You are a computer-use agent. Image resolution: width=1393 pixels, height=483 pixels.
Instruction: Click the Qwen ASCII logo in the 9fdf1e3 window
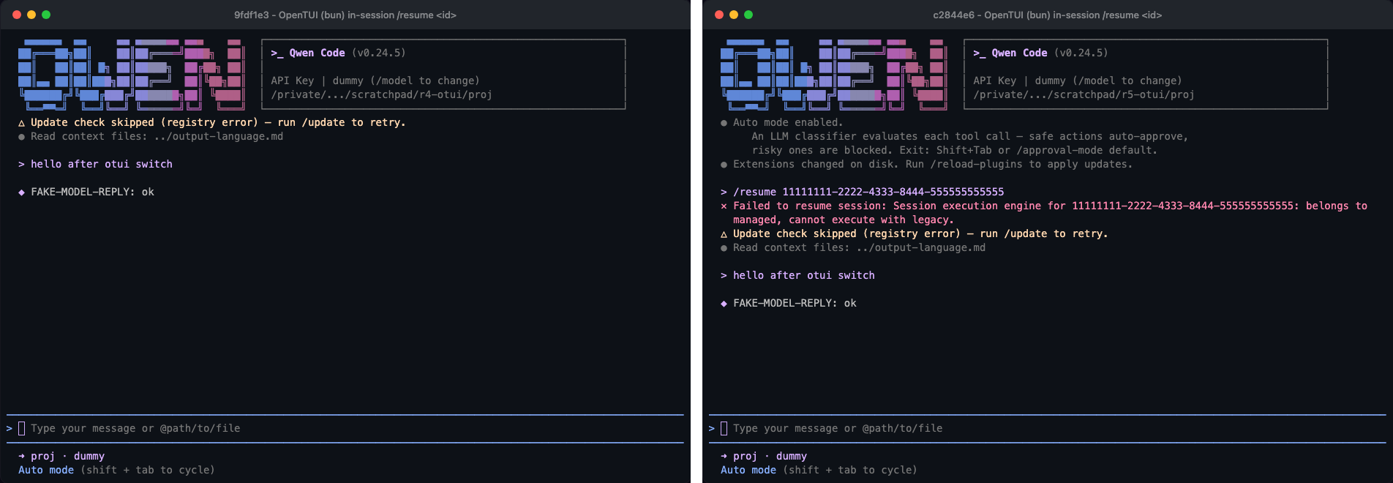pos(130,74)
